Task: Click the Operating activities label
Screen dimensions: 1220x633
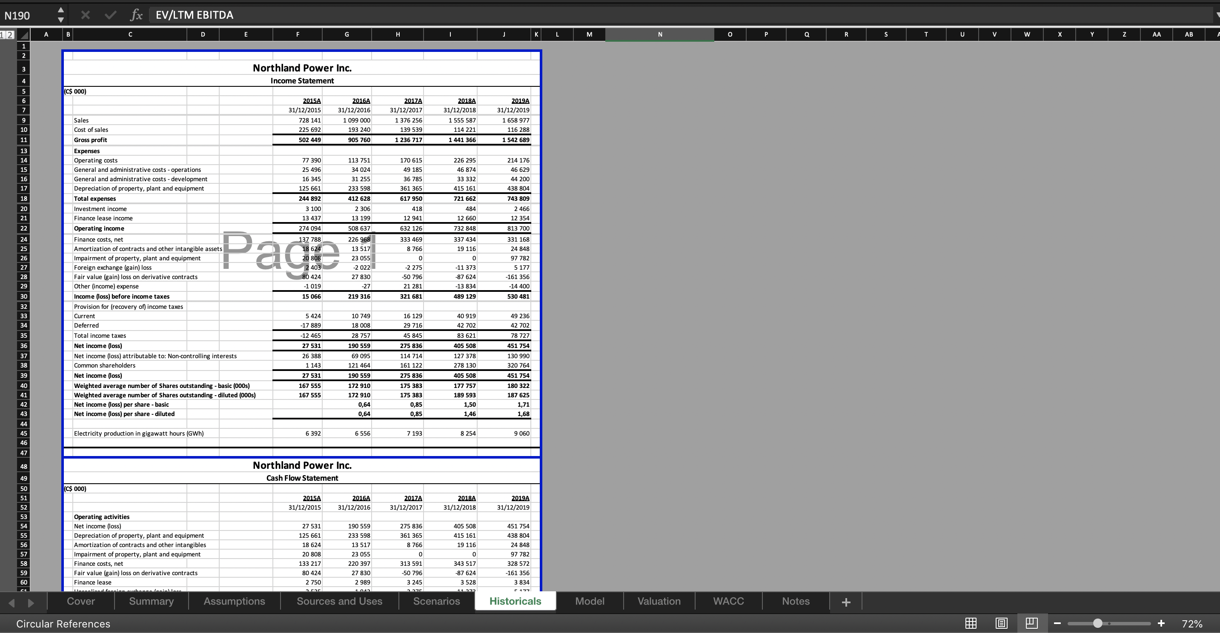Action: pyautogui.click(x=101, y=517)
